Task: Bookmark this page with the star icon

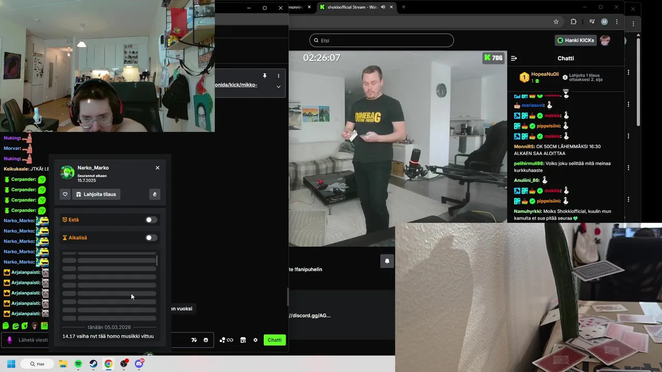Action: [x=556, y=22]
